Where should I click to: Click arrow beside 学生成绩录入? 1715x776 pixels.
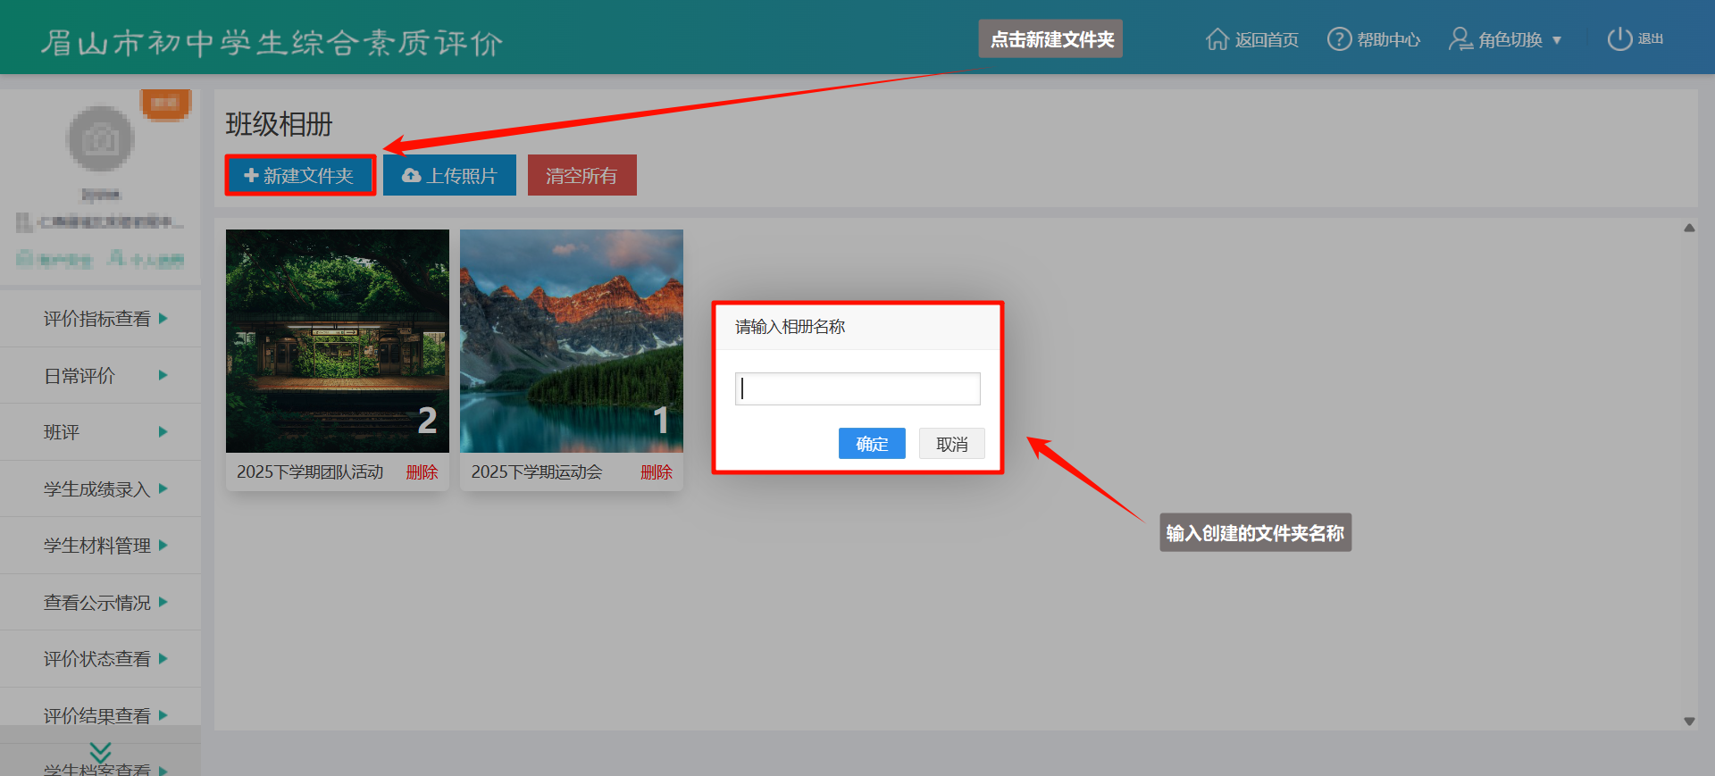coord(163,488)
